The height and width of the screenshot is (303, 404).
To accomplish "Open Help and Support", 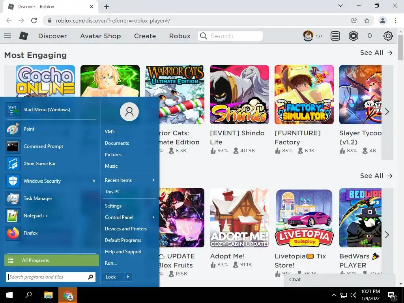I will [123, 251].
